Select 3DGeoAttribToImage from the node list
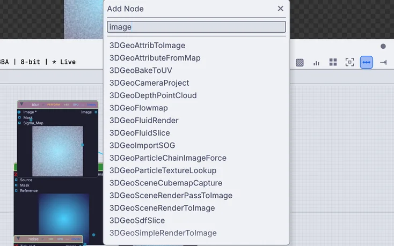Image resolution: width=394 pixels, height=246 pixels. (147, 46)
